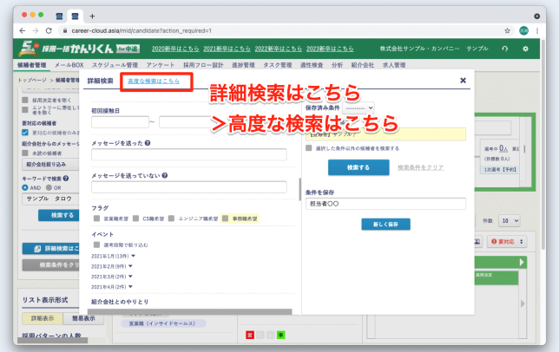Image resolution: width=559 pixels, height=352 pixels.
Task: Select the AND radio button
Action: [25, 187]
